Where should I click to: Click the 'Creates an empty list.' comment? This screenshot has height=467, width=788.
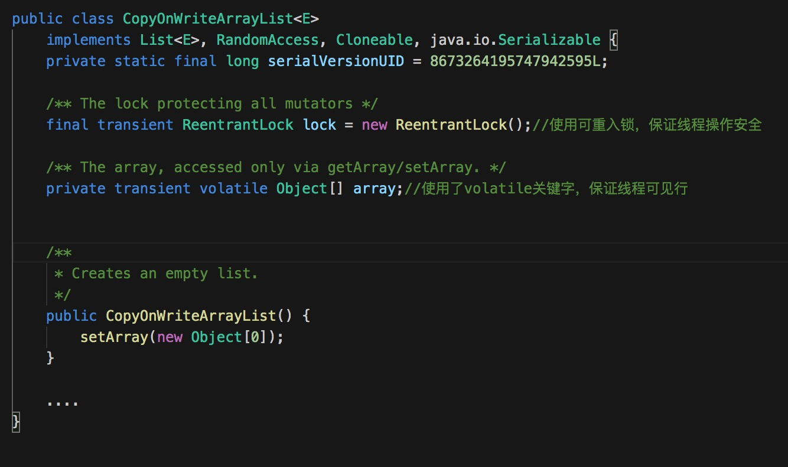(164, 274)
